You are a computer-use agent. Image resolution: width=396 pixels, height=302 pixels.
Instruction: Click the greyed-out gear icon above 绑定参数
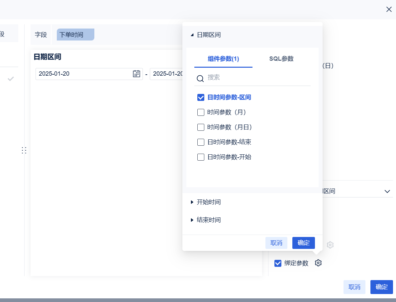[330, 245]
